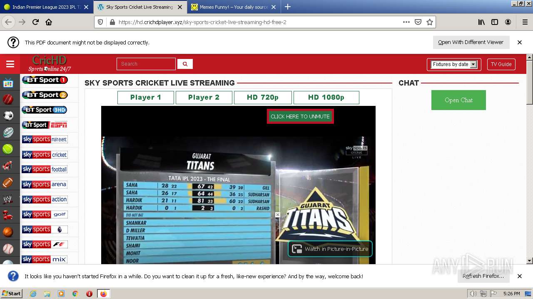Screen dimensions: 533x299
Task: Open Sky Sports Action channel
Action: point(45,199)
